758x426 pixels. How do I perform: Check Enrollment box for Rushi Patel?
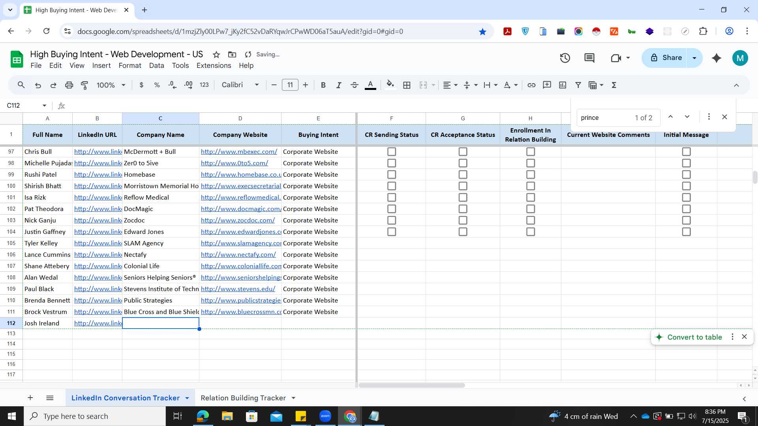531,175
